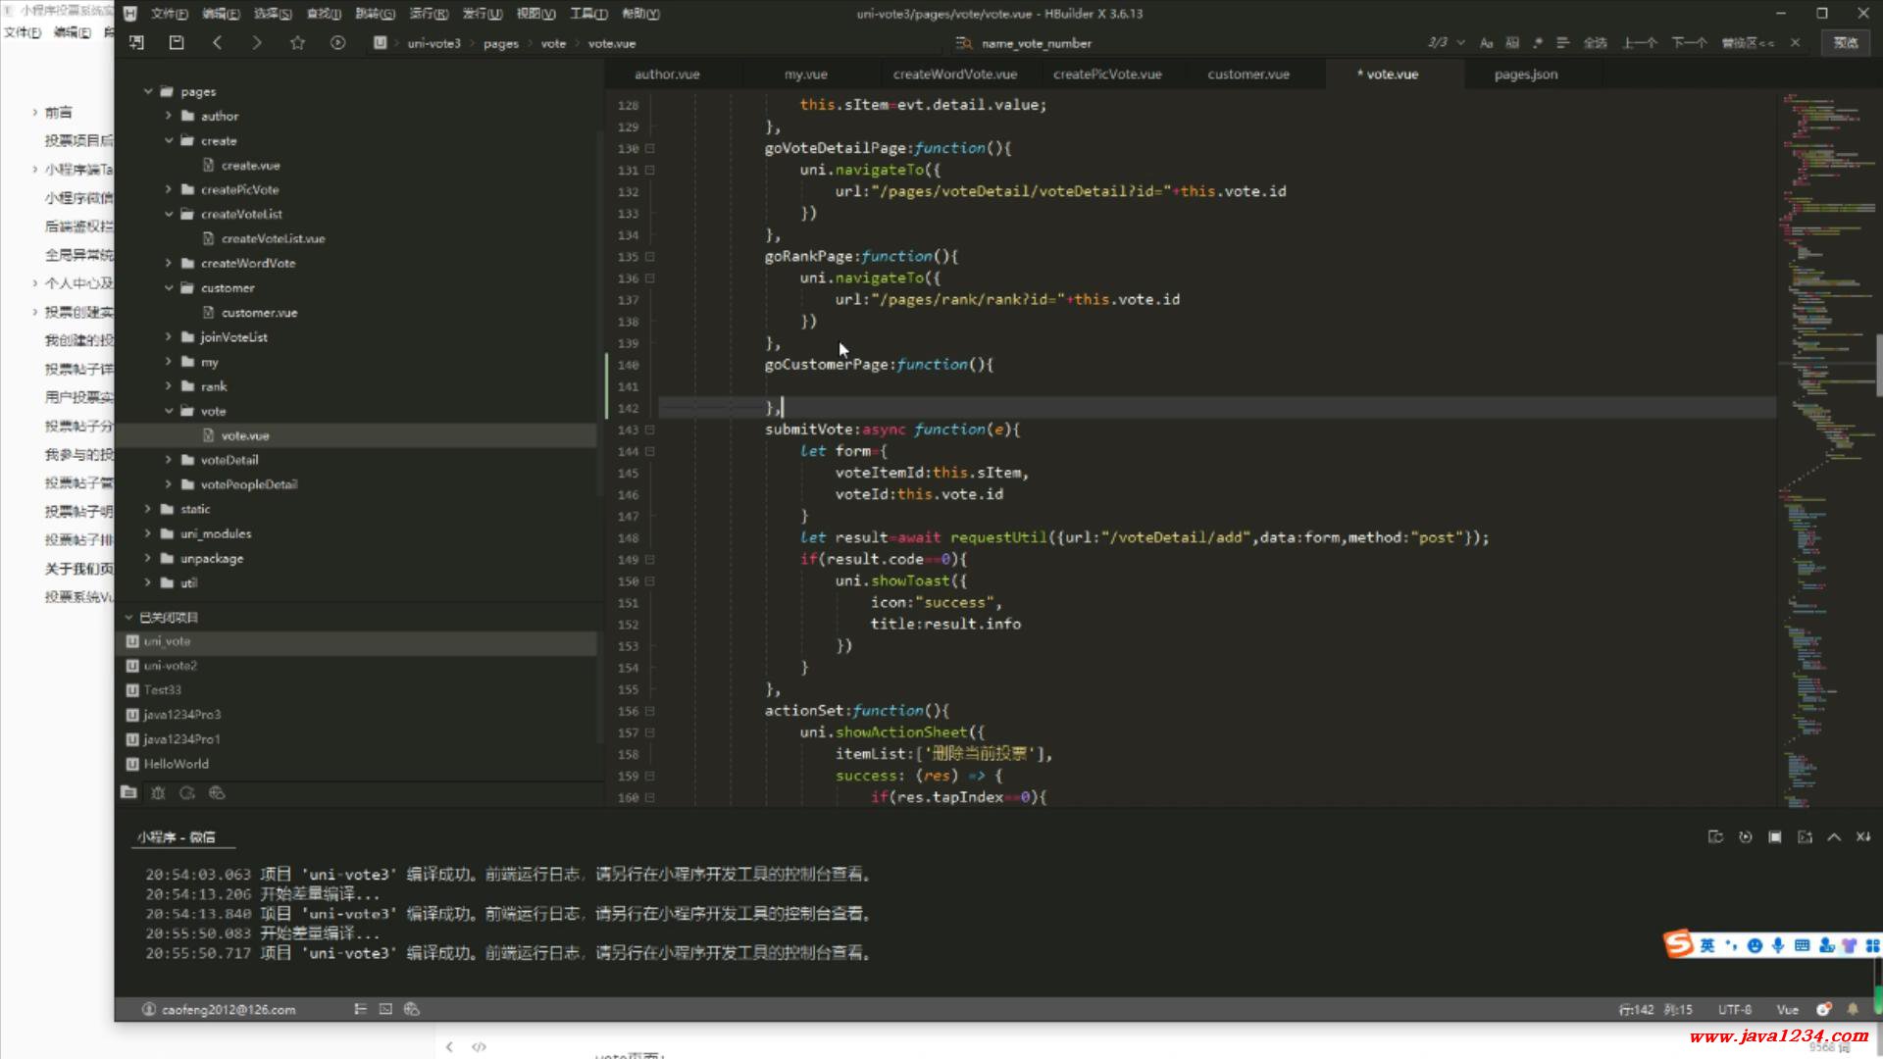Switch to the my.vue tab
Image resolution: width=1883 pixels, height=1059 pixels.
pyautogui.click(x=805, y=74)
